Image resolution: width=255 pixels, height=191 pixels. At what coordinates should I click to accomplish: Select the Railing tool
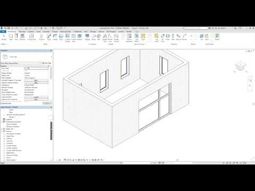click(x=87, y=37)
